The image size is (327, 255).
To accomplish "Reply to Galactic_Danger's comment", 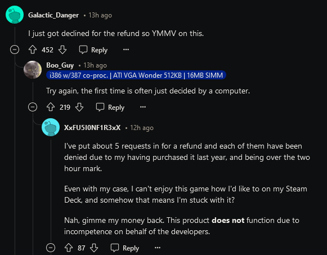I will [93, 50].
